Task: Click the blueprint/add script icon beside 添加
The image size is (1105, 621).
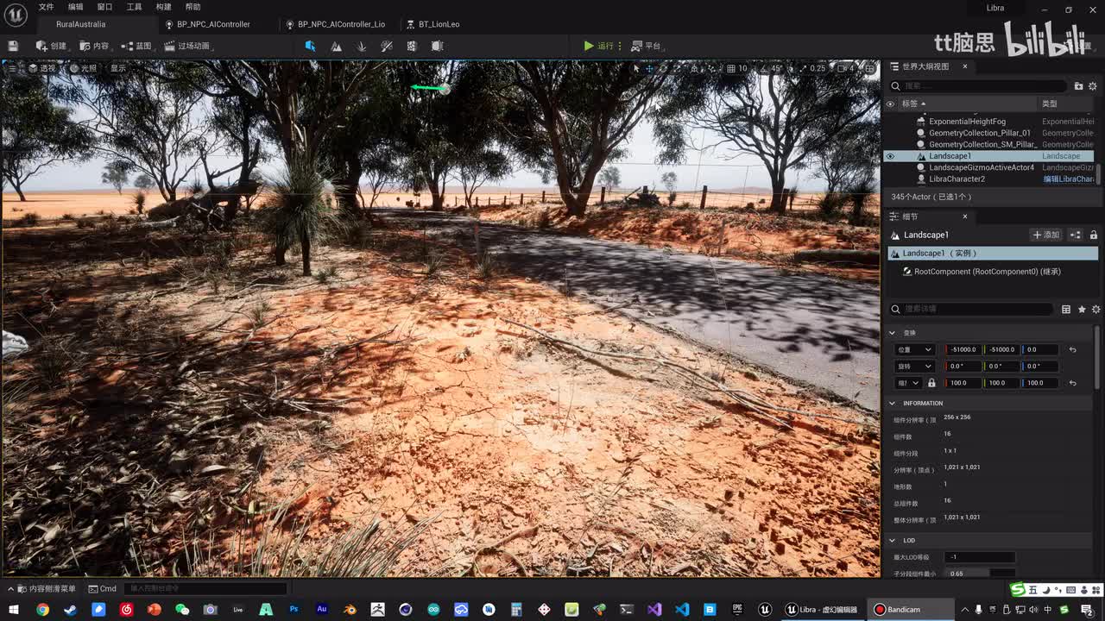Action: point(1076,235)
